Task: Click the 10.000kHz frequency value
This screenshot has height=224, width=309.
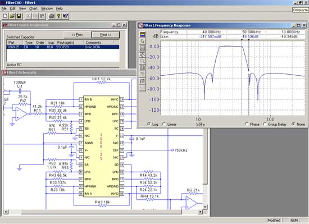Action: tap(290, 32)
